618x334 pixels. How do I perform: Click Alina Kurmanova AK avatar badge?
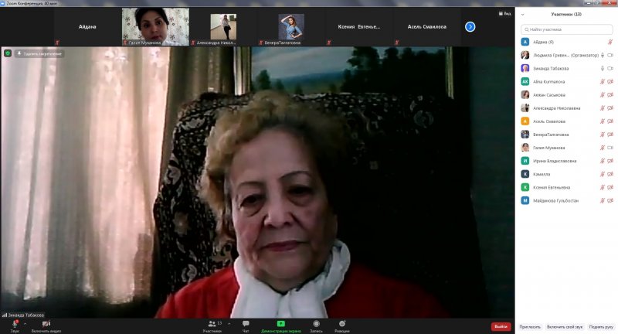525,82
